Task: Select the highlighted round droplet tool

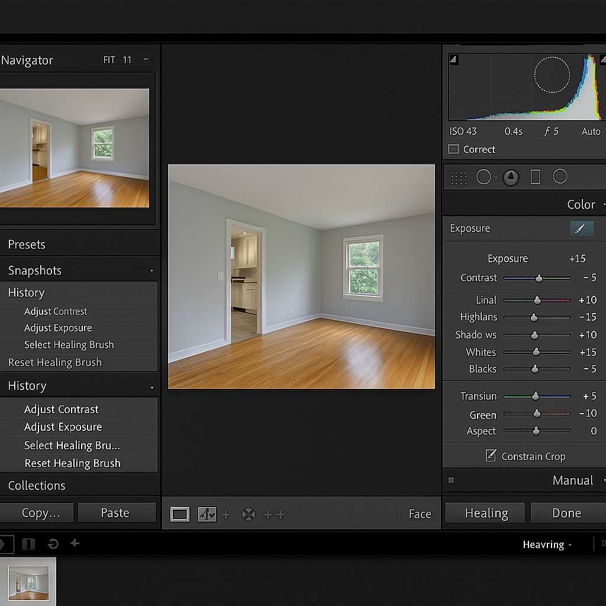Action: point(511,178)
